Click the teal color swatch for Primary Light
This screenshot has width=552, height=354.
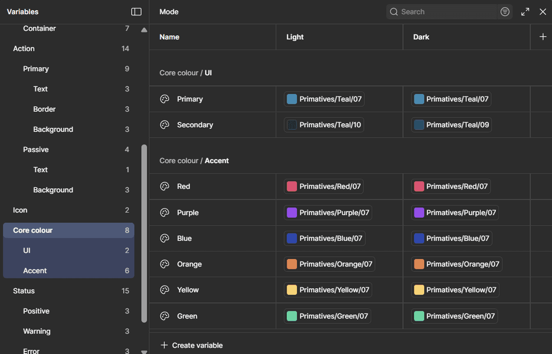tap(291, 99)
